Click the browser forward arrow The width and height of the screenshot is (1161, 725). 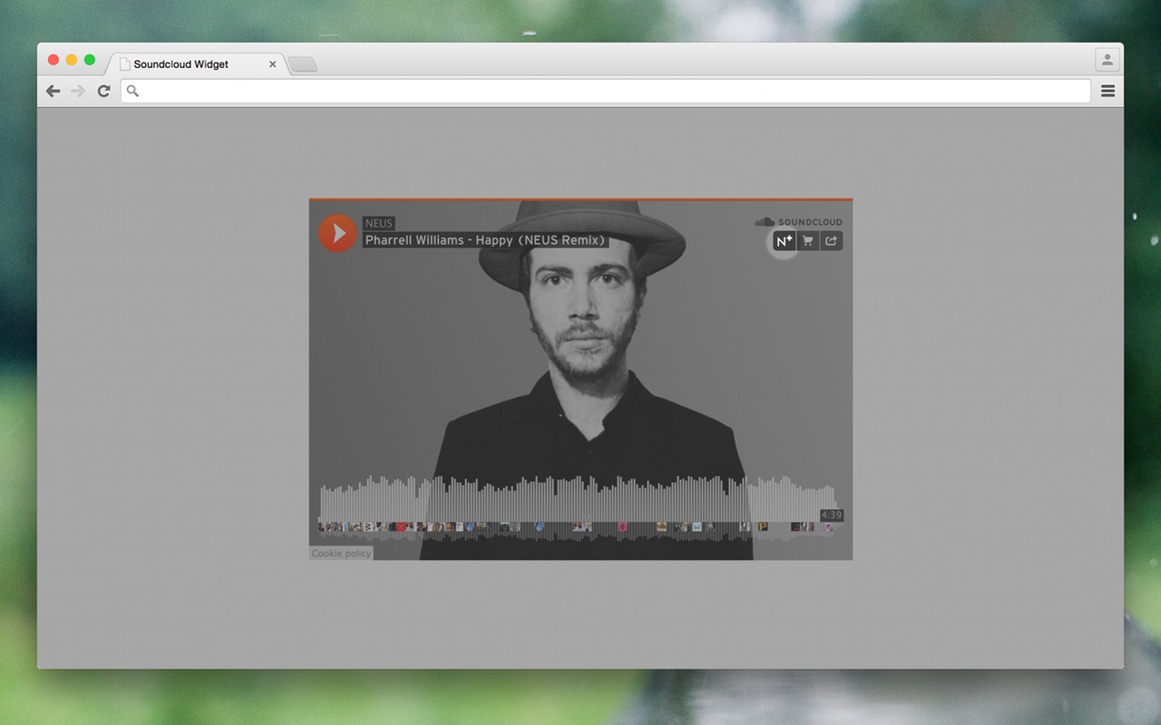coord(78,91)
